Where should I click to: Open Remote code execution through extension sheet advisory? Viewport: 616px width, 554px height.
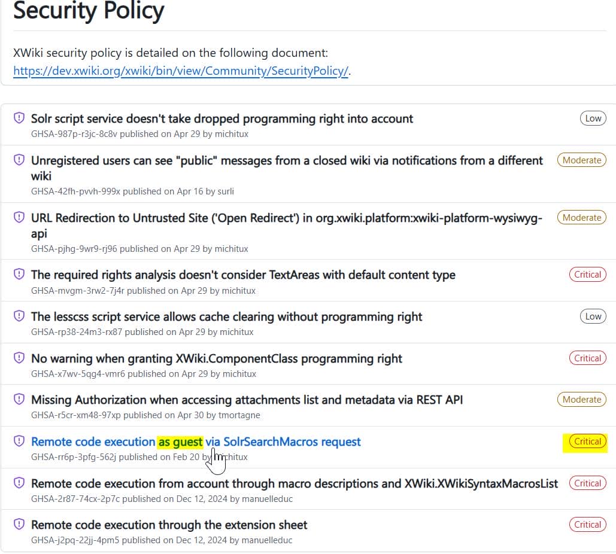(169, 525)
